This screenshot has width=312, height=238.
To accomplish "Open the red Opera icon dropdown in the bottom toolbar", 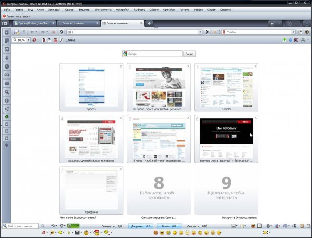I will (x=47, y=232).
